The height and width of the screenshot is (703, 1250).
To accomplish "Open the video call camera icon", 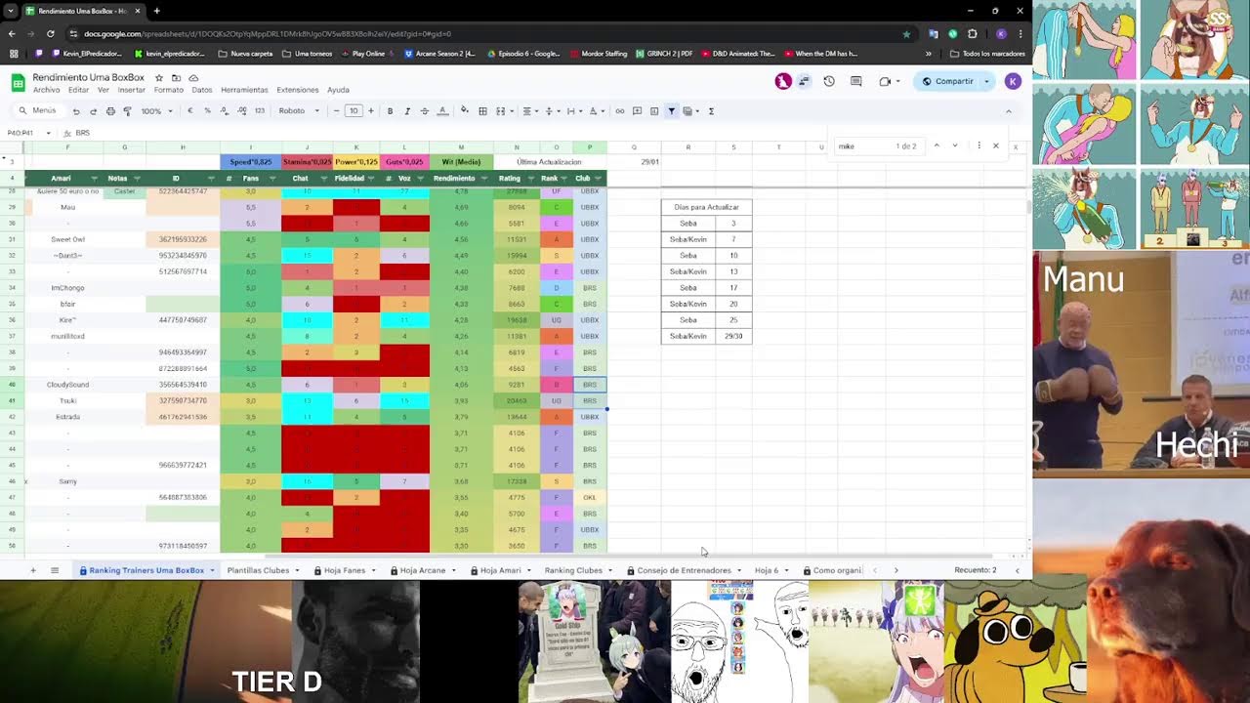I will pyautogui.click(x=887, y=81).
